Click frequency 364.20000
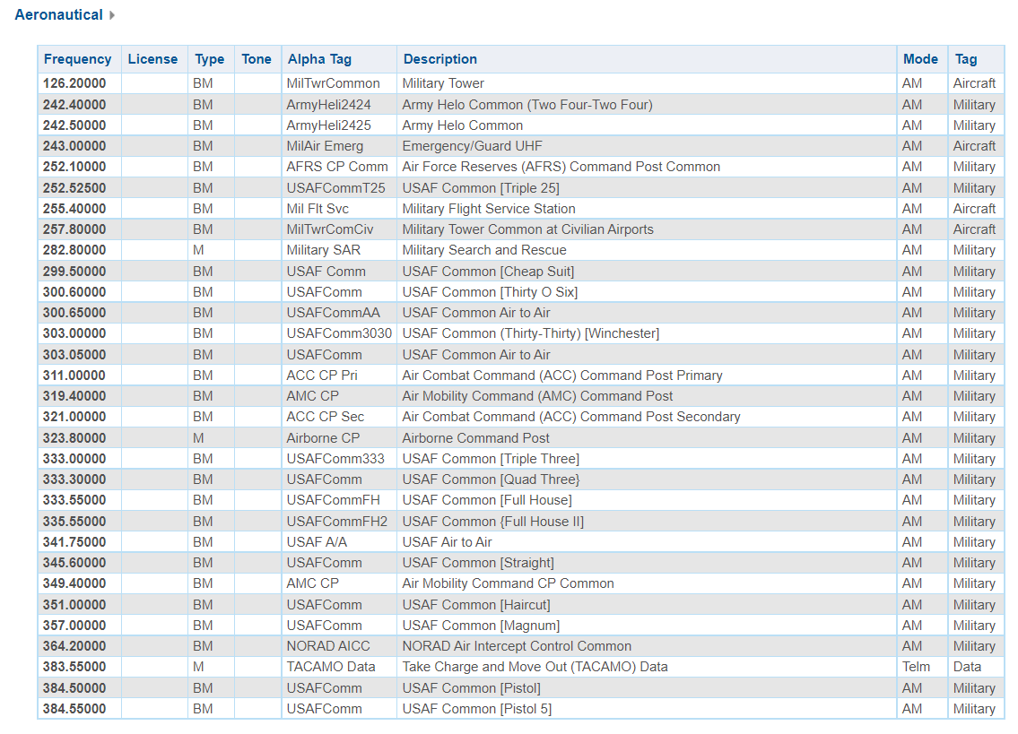Screen dimensions: 1018x734 tap(74, 646)
